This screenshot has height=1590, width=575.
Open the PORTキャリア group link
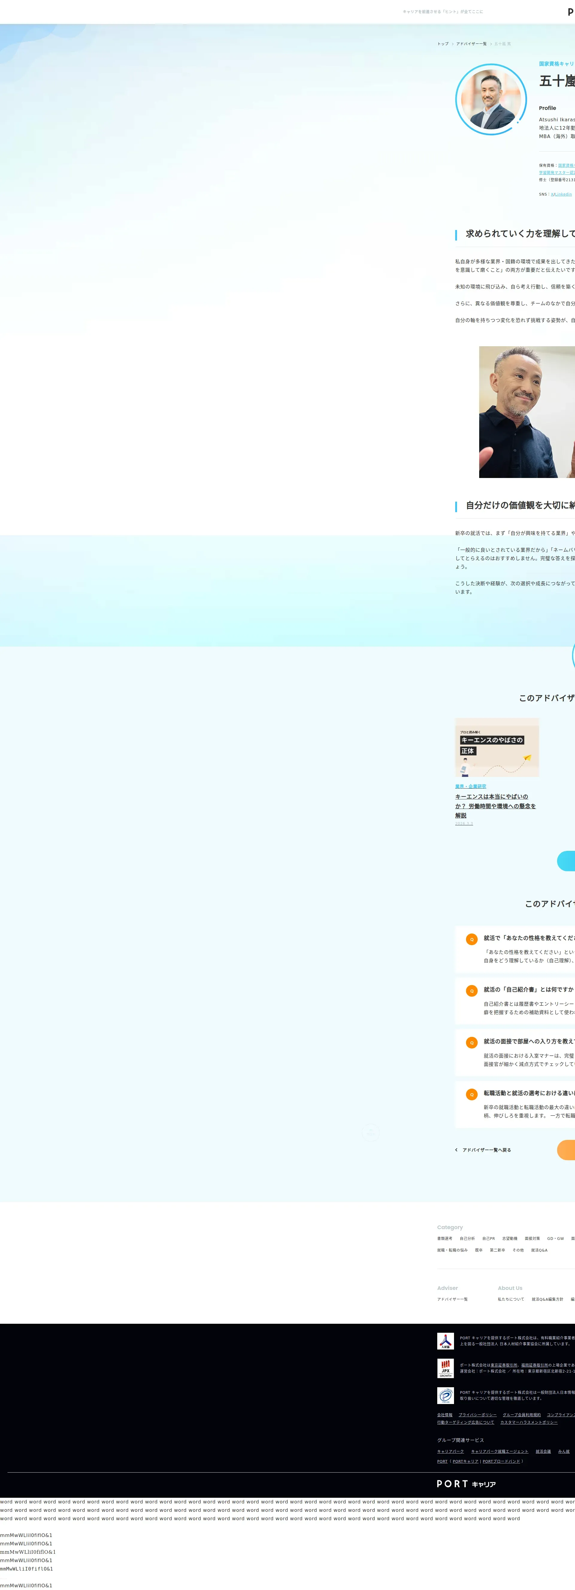pyautogui.click(x=466, y=1461)
